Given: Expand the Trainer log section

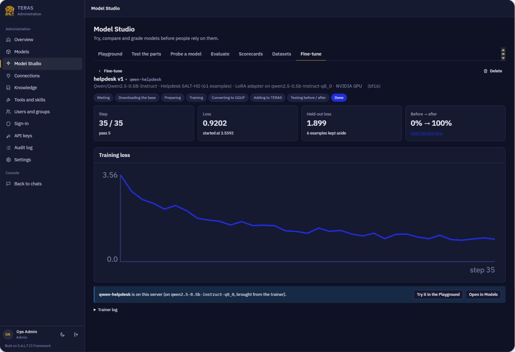Looking at the screenshot, I should [x=106, y=310].
